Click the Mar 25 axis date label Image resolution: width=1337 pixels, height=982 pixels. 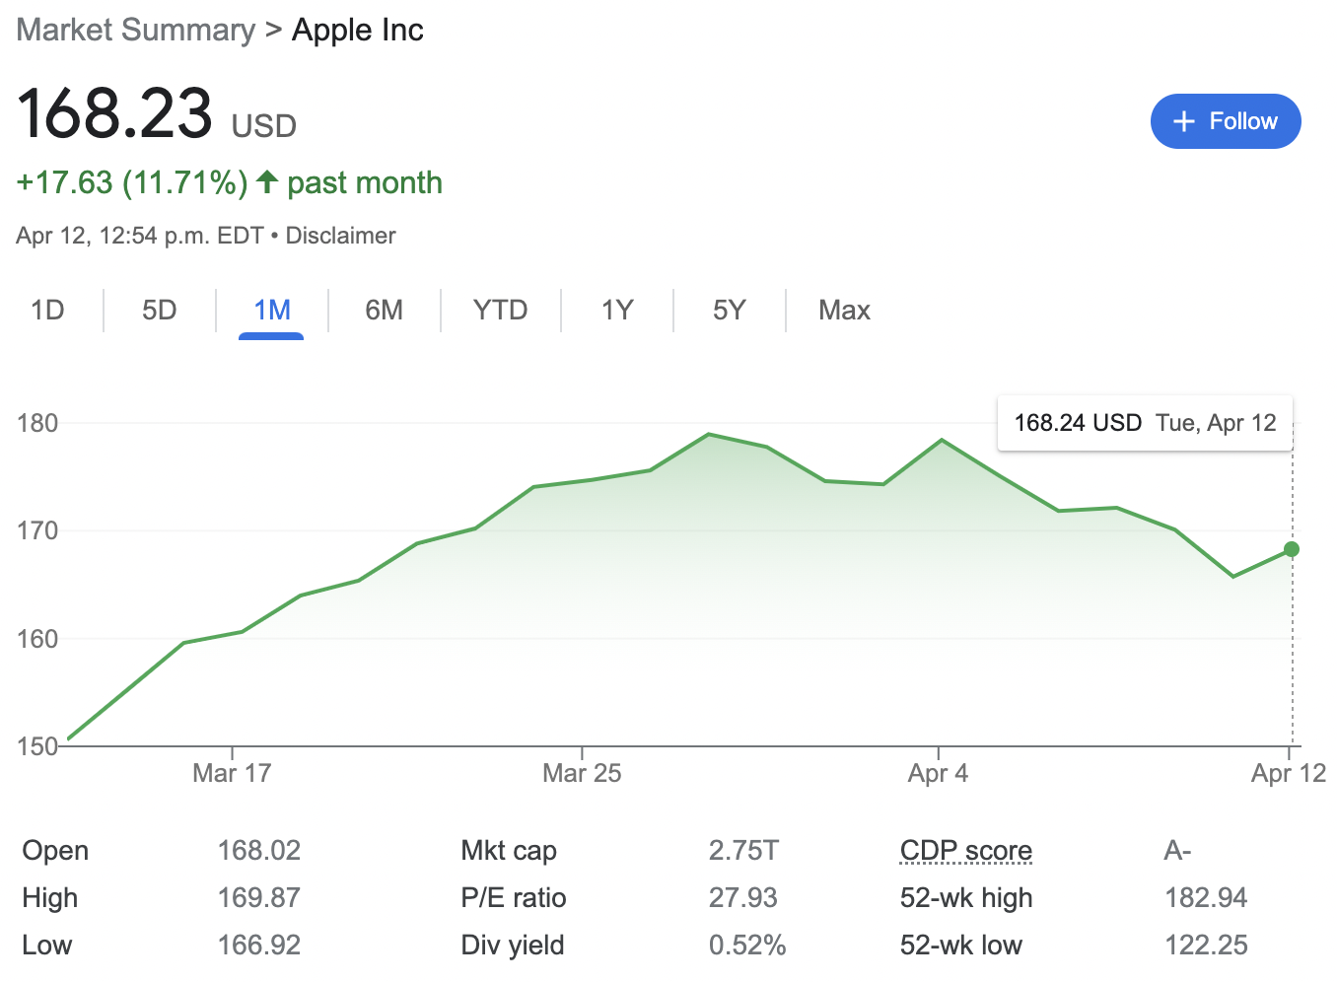(582, 773)
